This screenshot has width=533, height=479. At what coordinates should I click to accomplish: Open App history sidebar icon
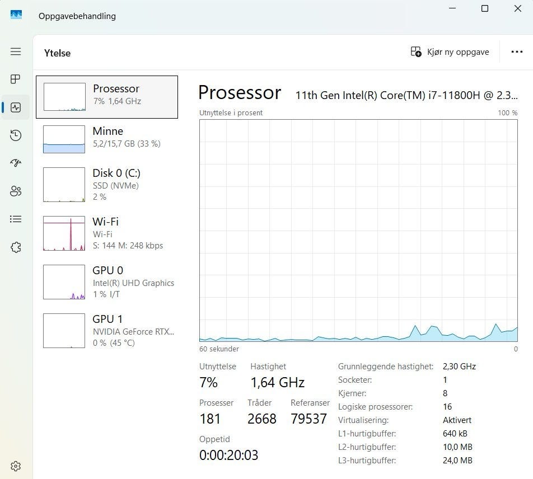16,135
